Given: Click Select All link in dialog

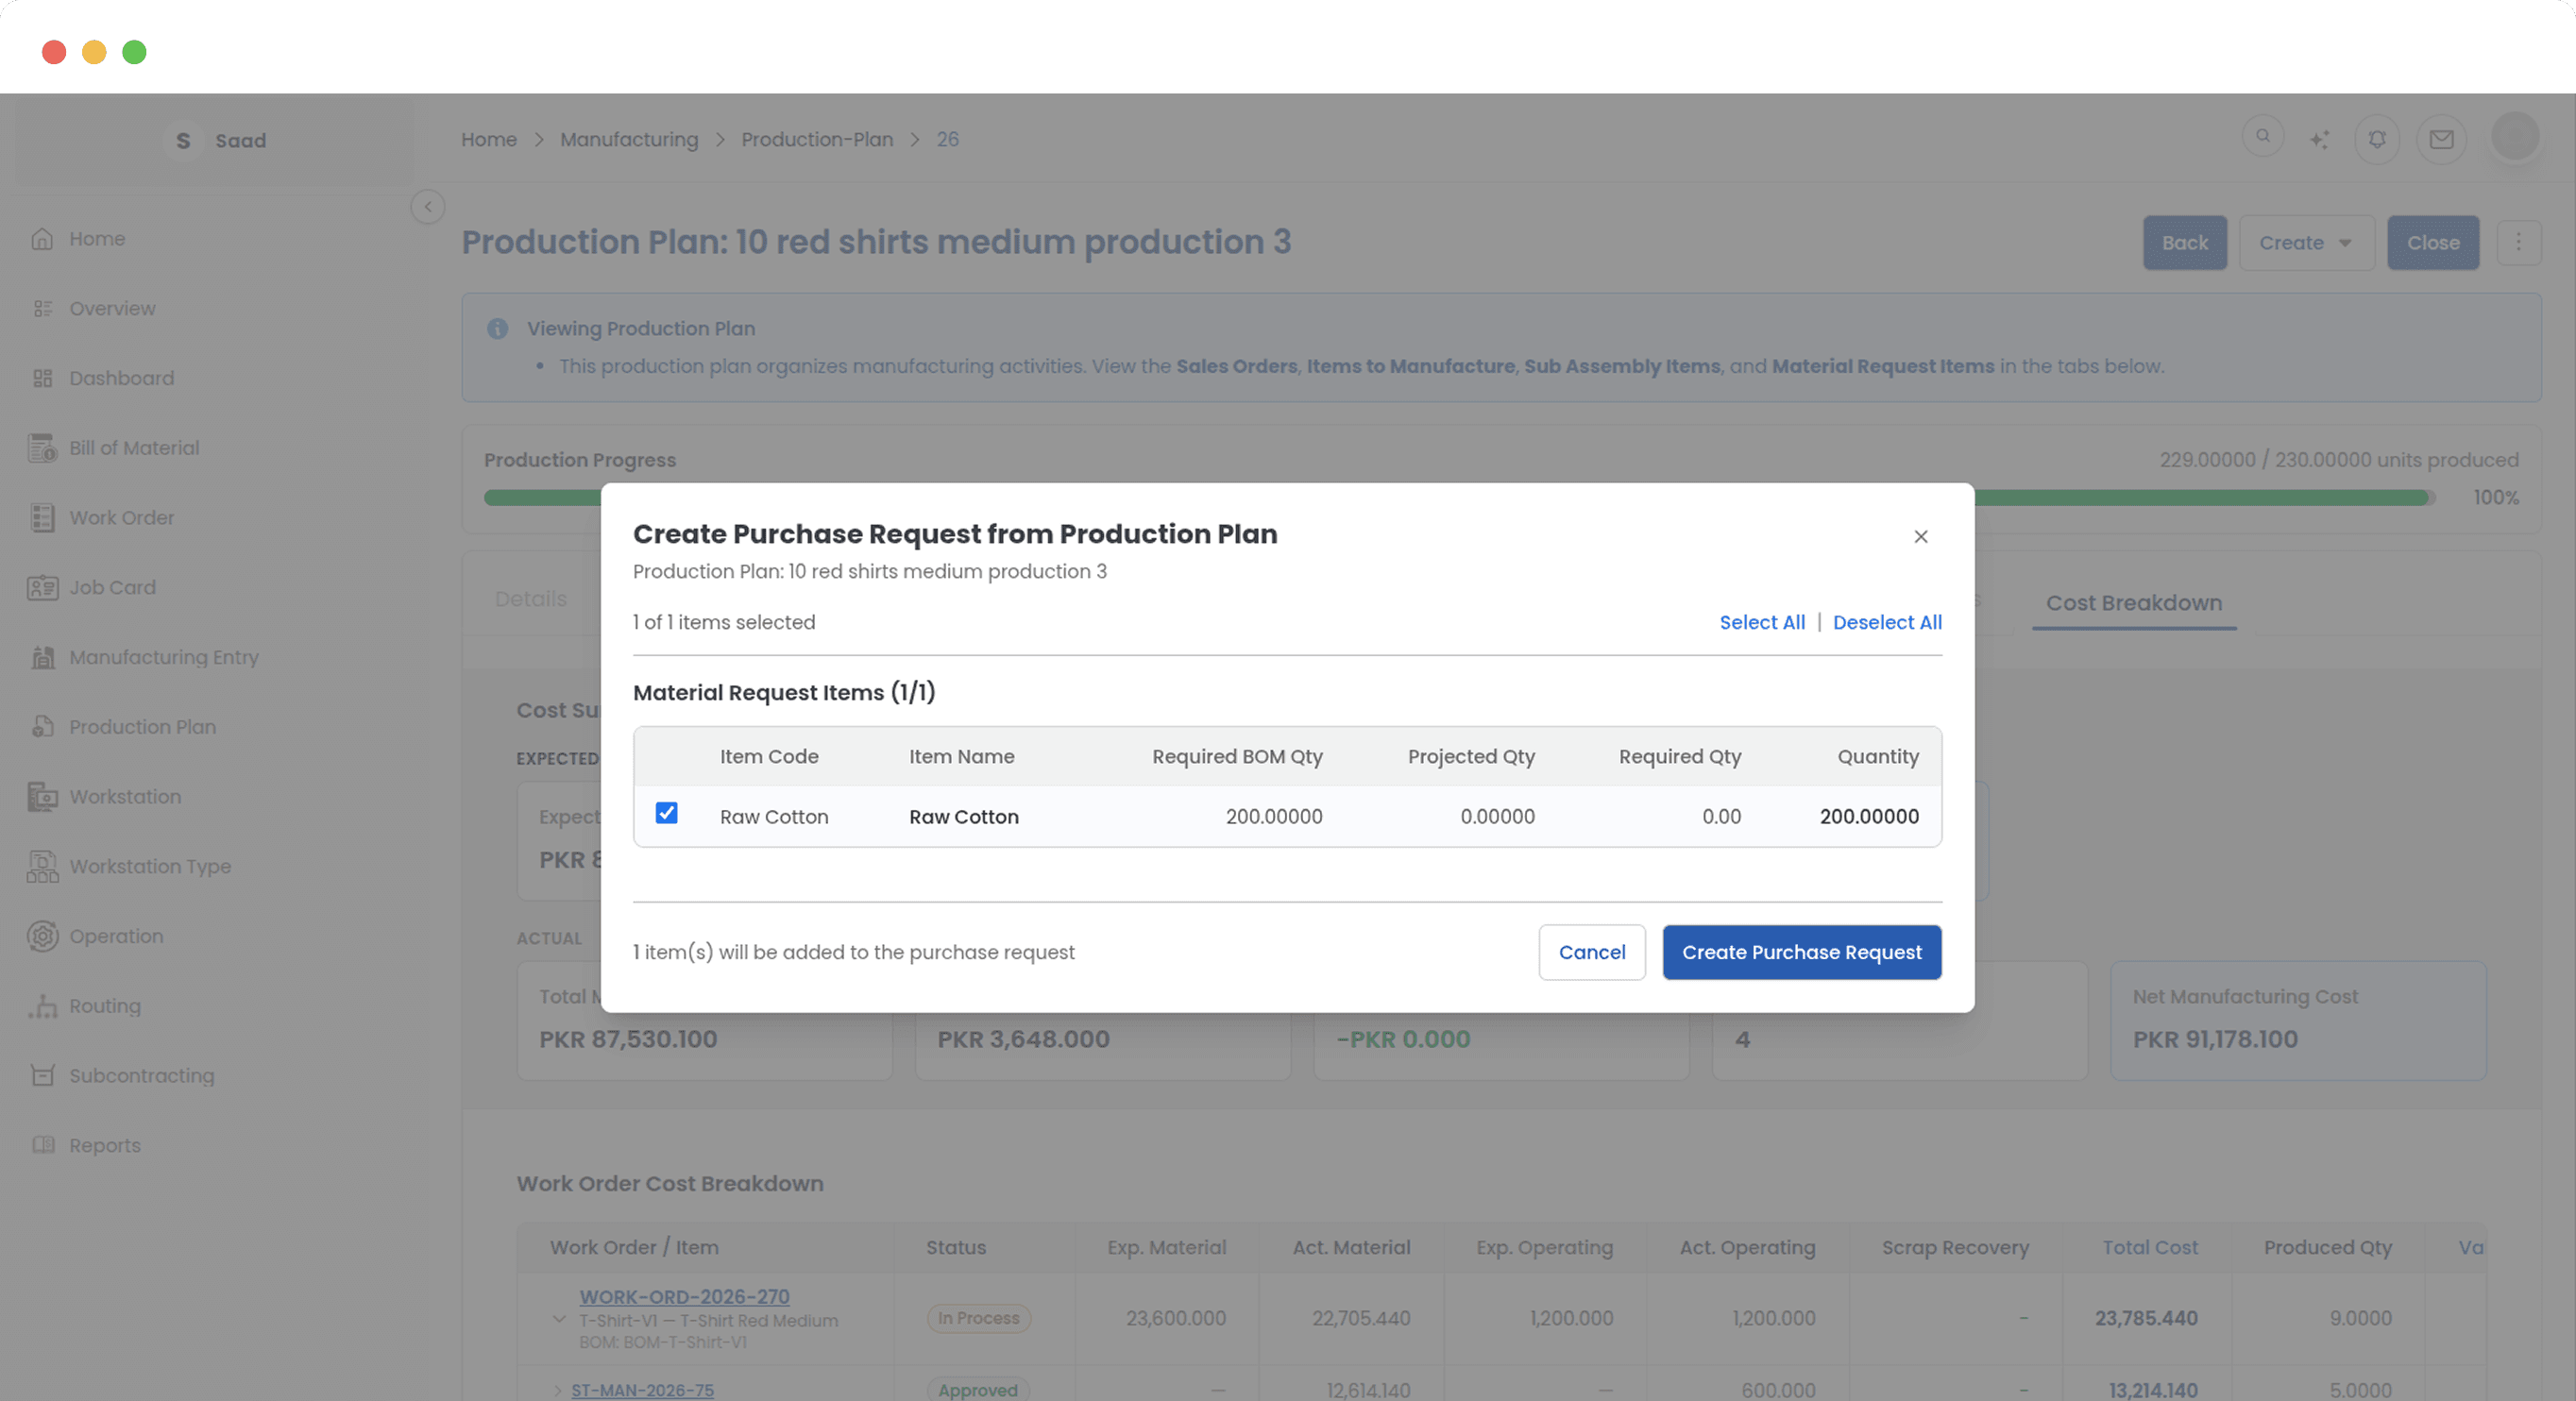Looking at the screenshot, I should point(1761,622).
